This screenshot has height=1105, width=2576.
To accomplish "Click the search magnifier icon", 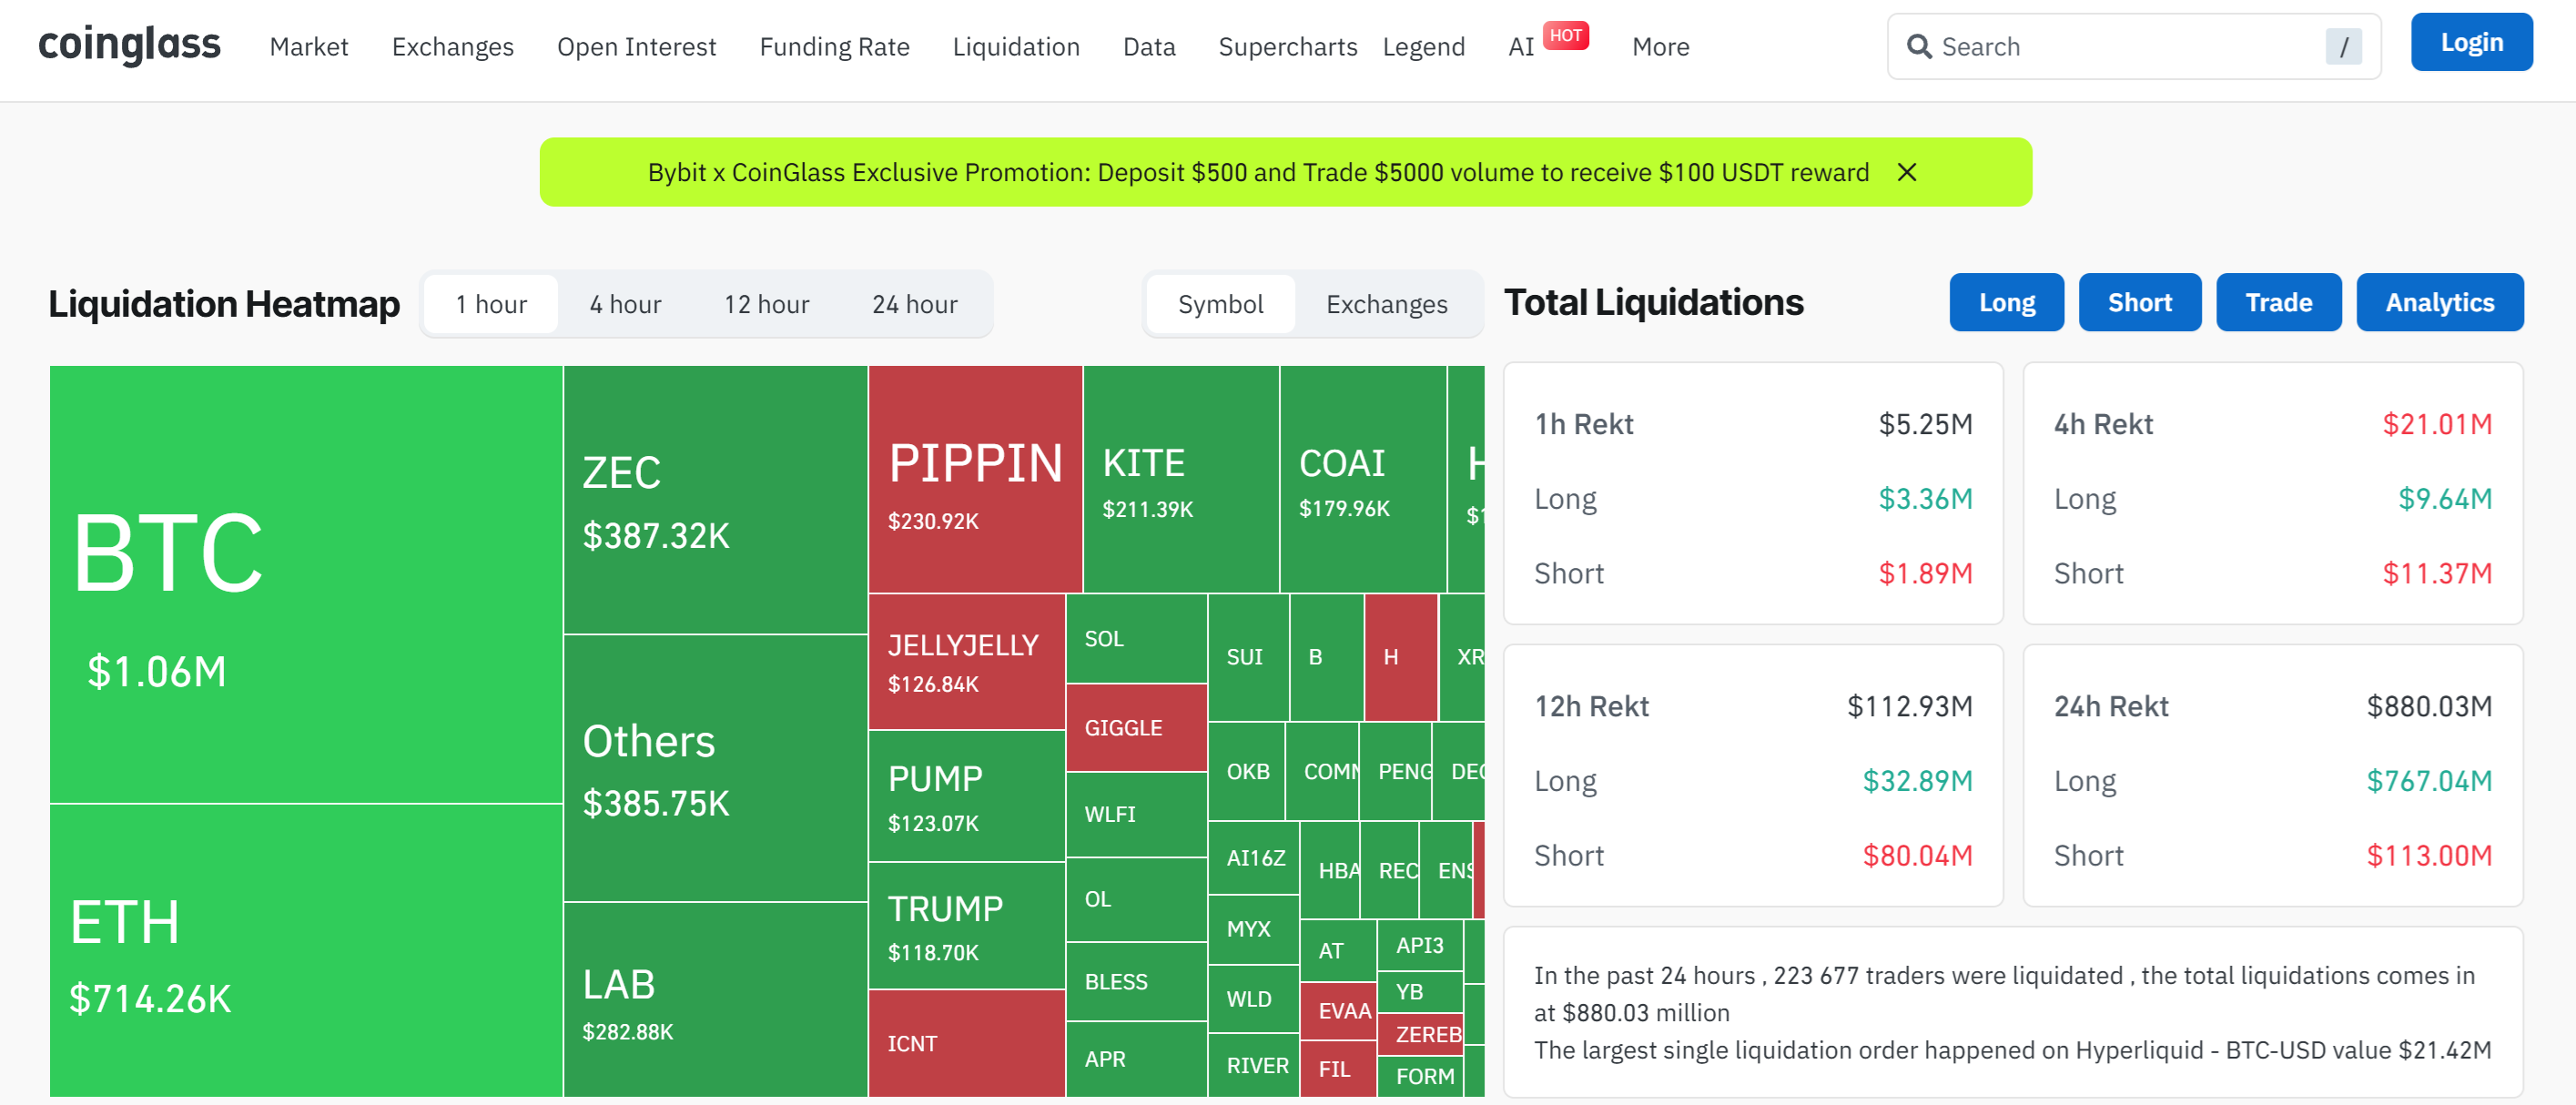I will tap(1918, 46).
